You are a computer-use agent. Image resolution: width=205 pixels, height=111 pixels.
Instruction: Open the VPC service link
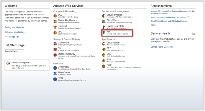(x=60, y=31)
